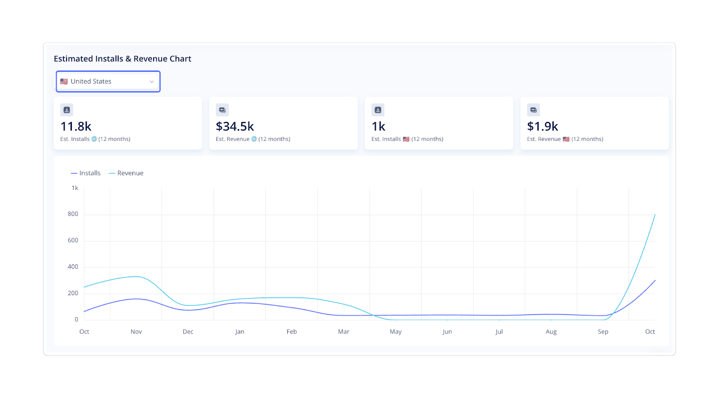Click the US flag icon in country selector

[x=64, y=81]
